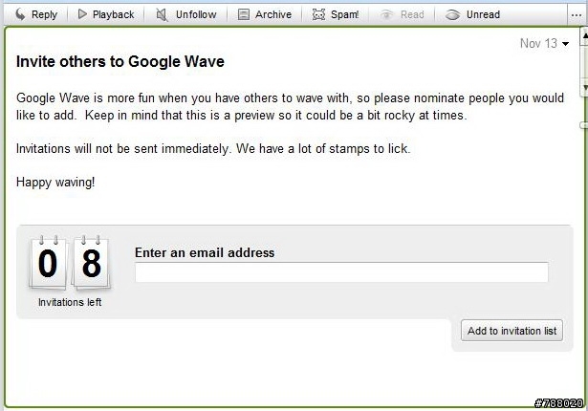Archive this wave using the Archive icon
This screenshot has width=588, height=411.
(x=244, y=14)
